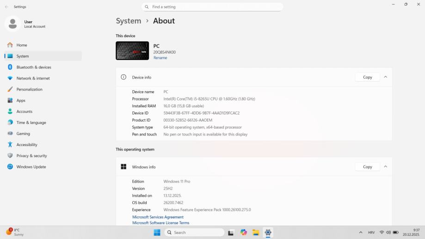Collapse the Device info section
The width and height of the screenshot is (425, 239).
[385, 77]
